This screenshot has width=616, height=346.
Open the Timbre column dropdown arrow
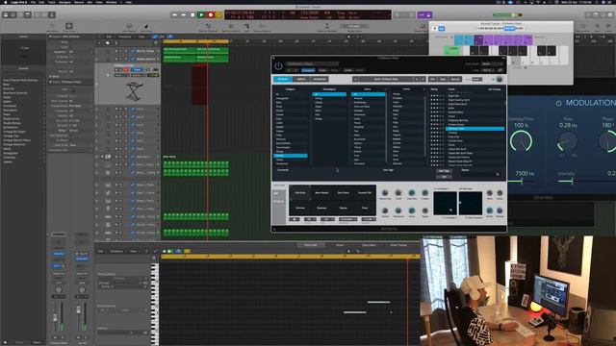point(423,89)
